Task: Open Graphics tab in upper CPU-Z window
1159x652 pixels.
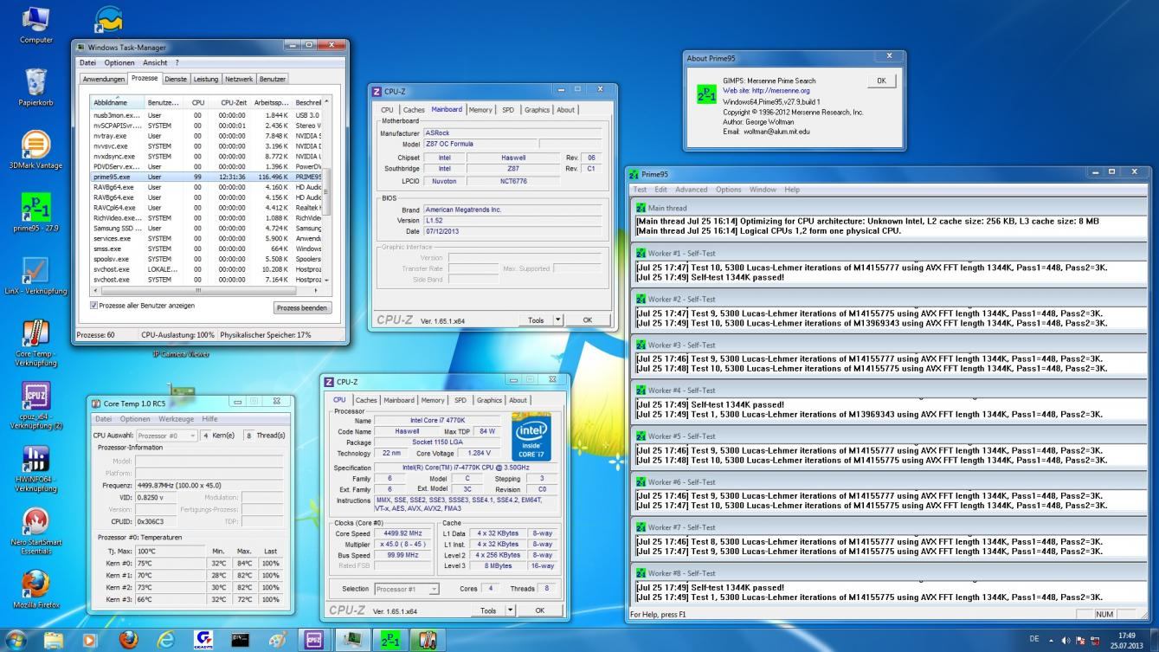Action: (x=537, y=110)
